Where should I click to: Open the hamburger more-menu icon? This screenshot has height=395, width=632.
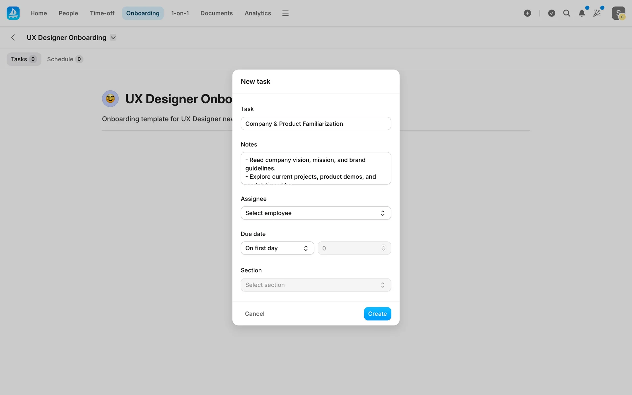(285, 13)
